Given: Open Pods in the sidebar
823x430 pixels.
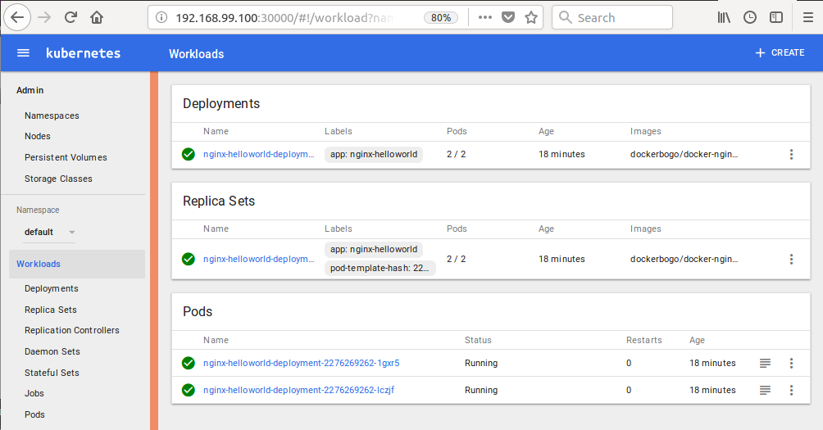Looking at the screenshot, I should 34,414.
